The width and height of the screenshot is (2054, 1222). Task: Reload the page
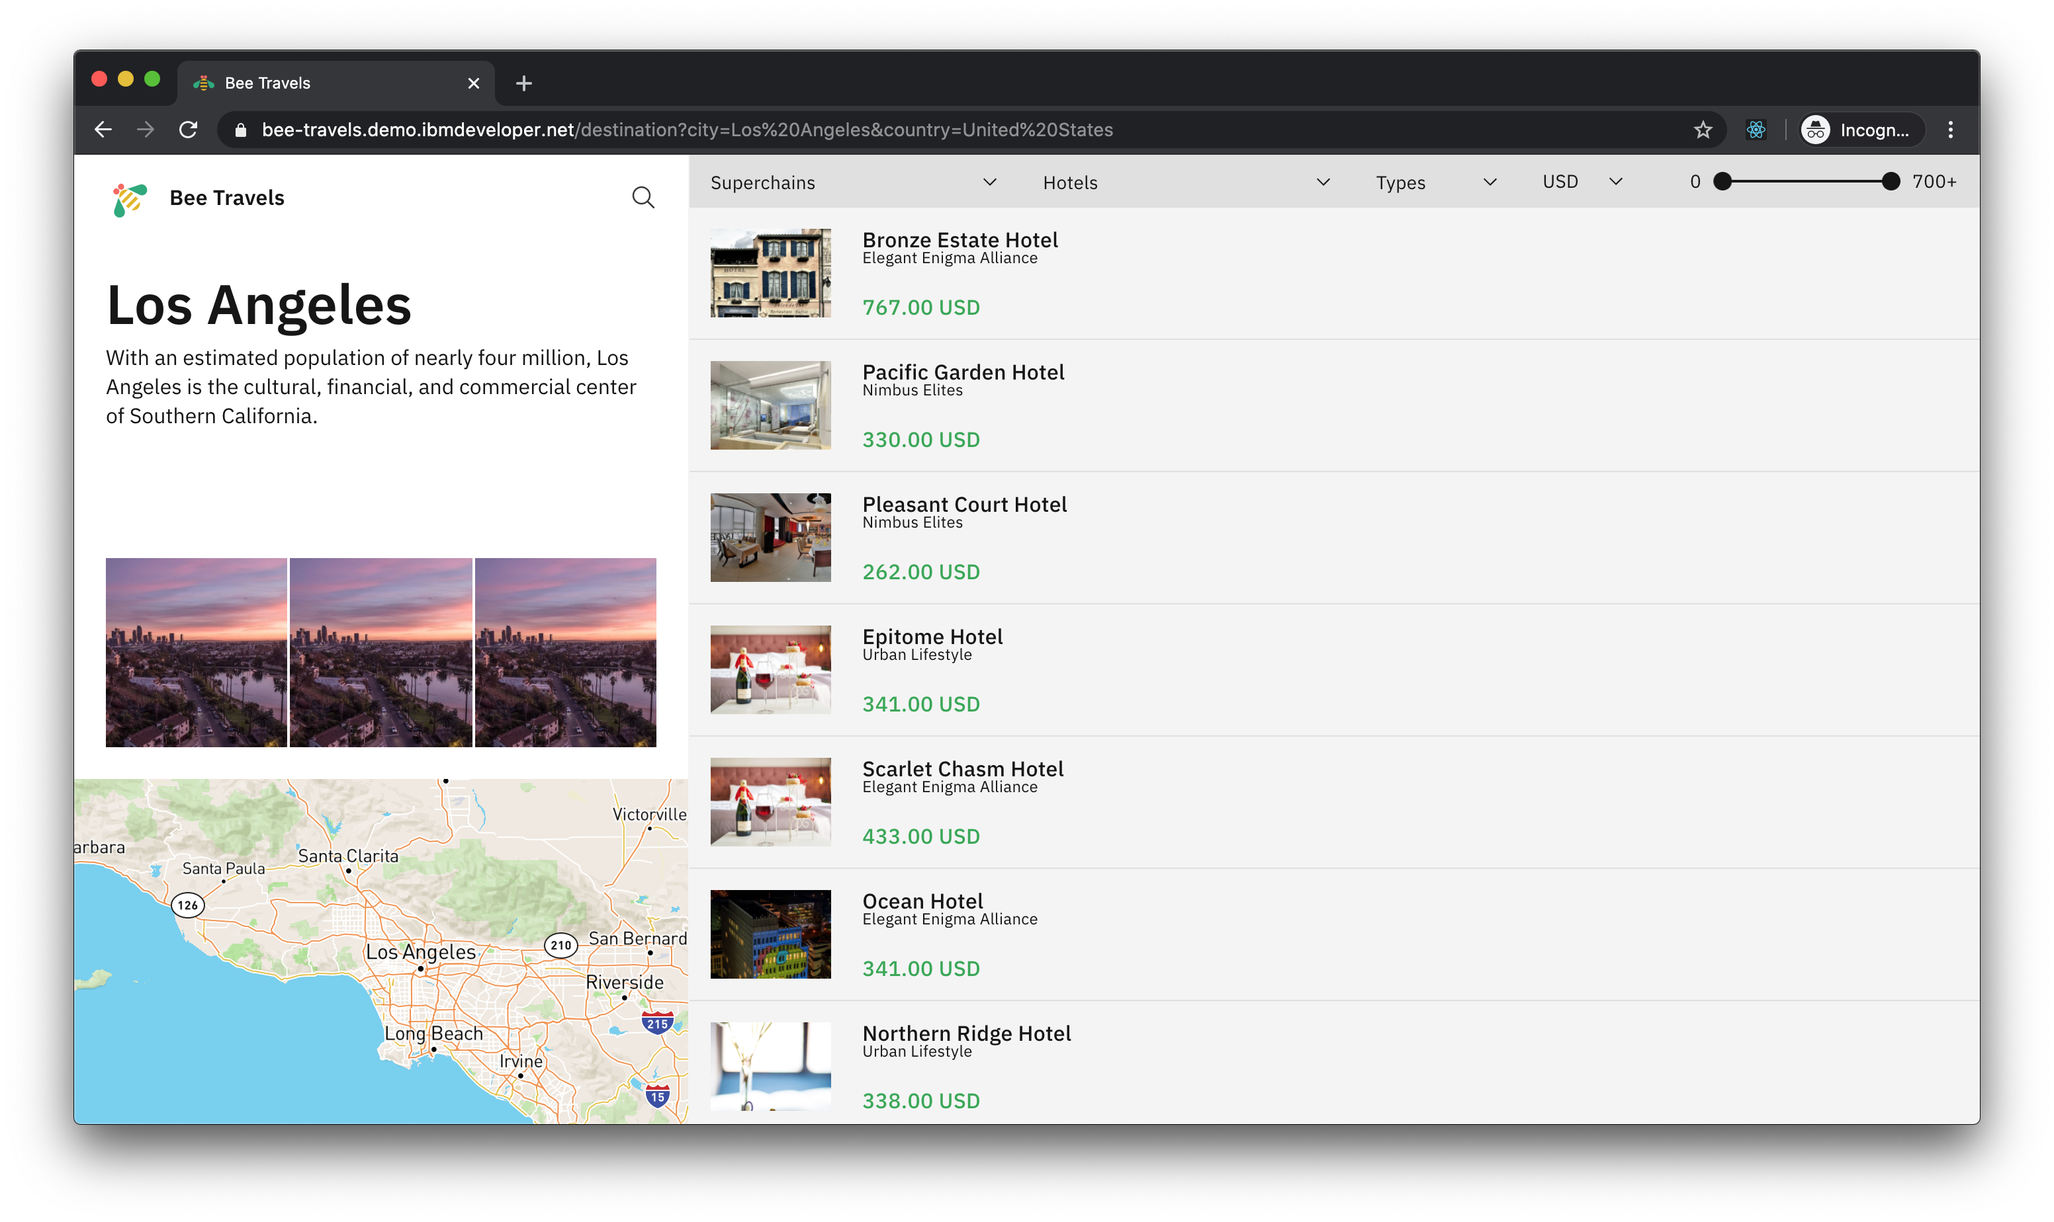[188, 130]
